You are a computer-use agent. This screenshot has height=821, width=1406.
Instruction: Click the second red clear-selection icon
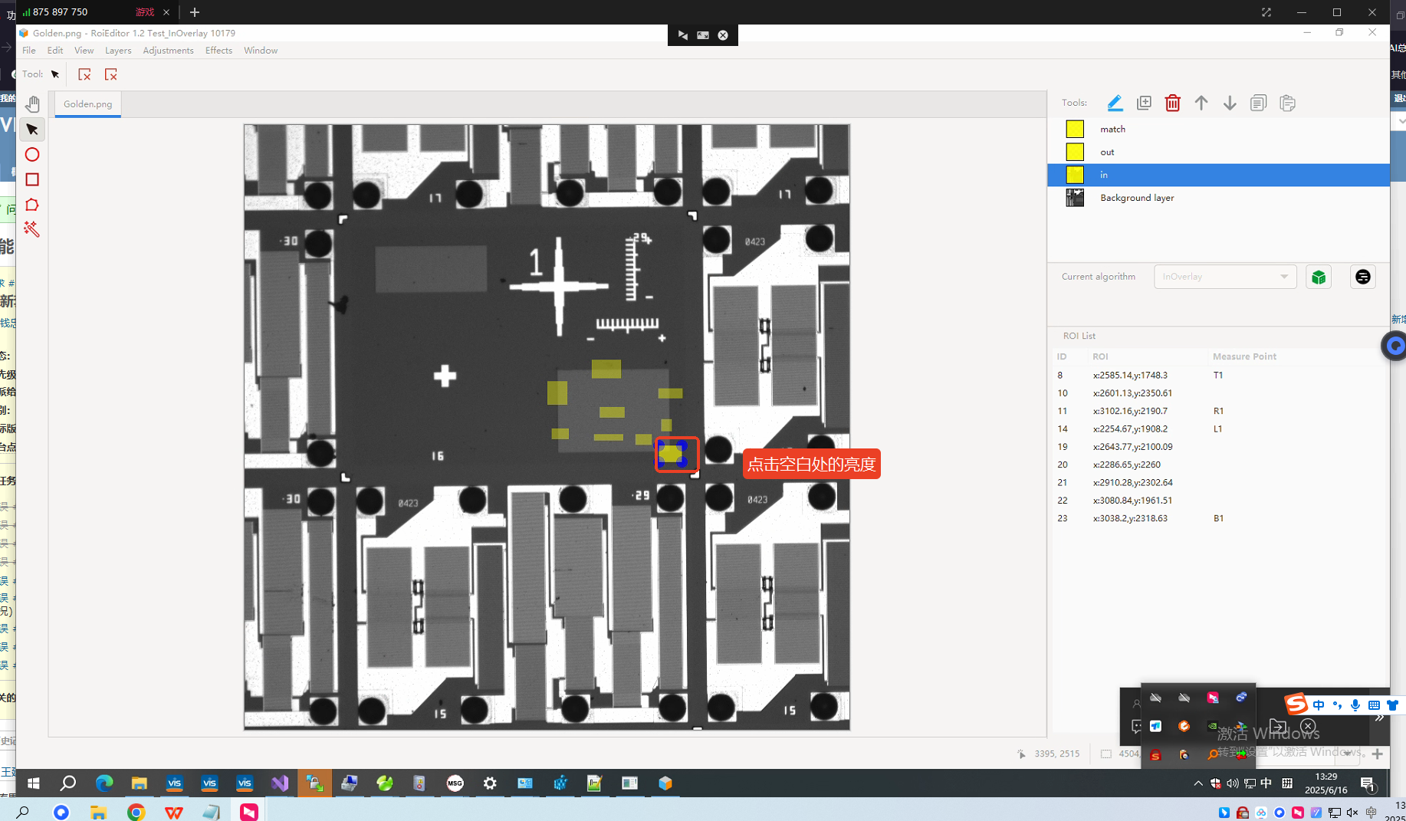111,74
